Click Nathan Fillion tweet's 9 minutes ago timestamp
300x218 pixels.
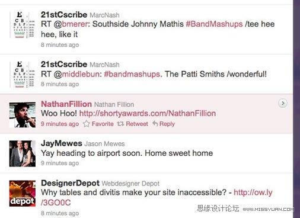pyautogui.click(x=60, y=124)
